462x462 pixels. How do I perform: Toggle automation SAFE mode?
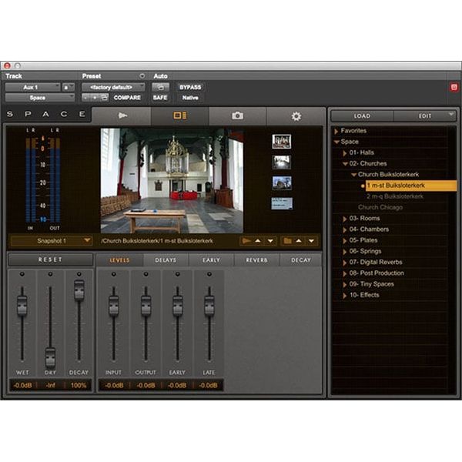click(160, 98)
